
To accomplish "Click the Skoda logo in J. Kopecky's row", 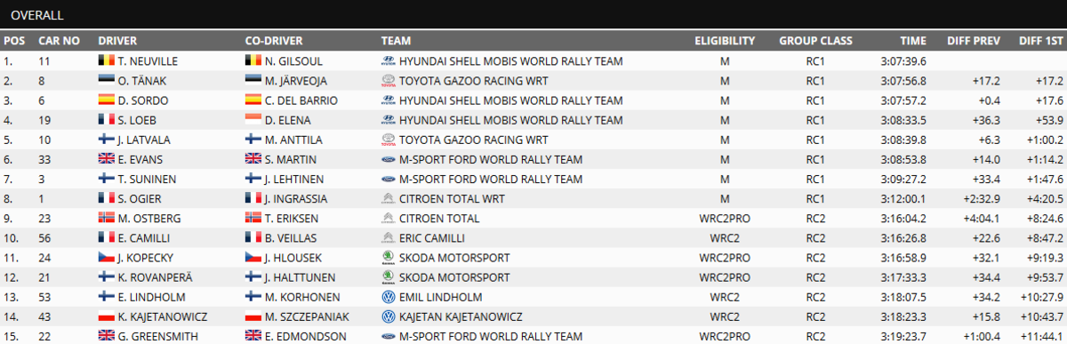I will [388, 257].
